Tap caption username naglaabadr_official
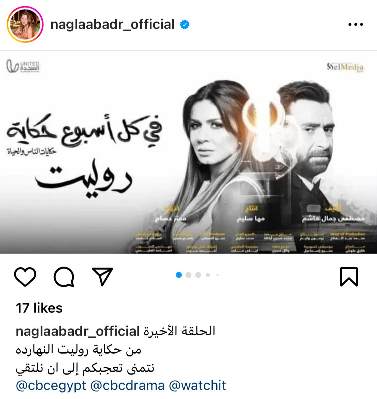 tap(78, 331)
